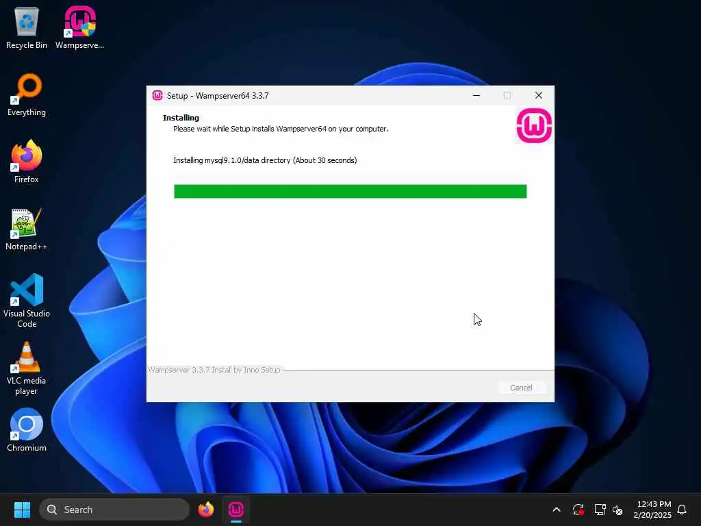Open the Recycle Bin desktop icon

(x=27, y=27)
